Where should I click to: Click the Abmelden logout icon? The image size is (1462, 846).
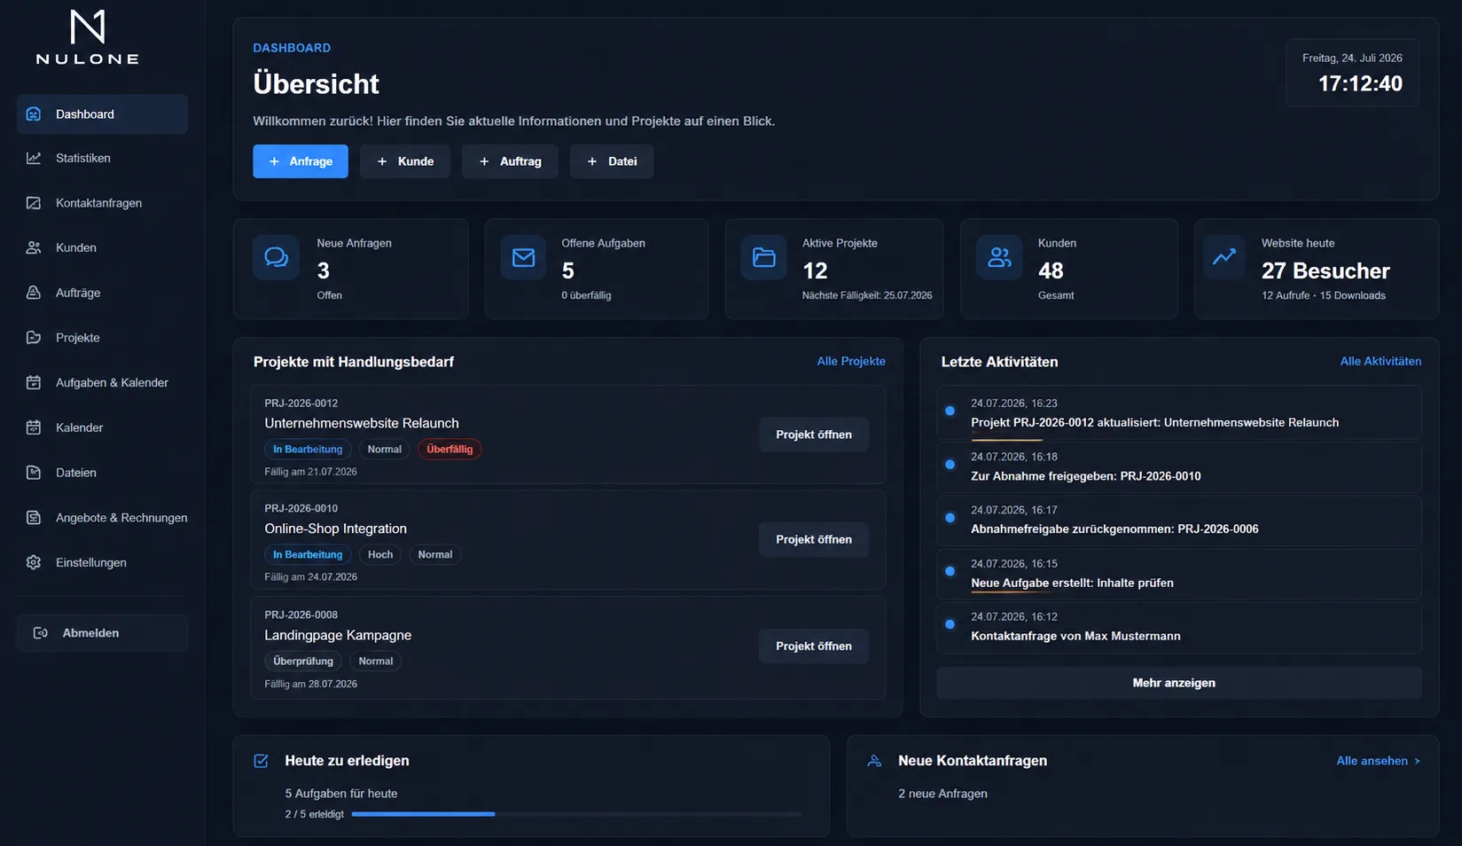[41, 633]
